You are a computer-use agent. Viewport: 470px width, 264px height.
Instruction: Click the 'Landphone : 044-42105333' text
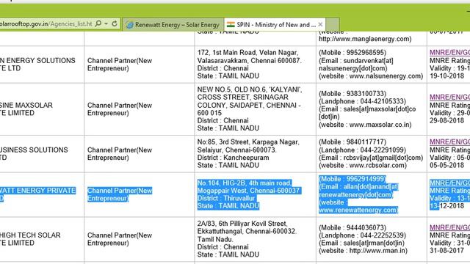coord(362,101)
